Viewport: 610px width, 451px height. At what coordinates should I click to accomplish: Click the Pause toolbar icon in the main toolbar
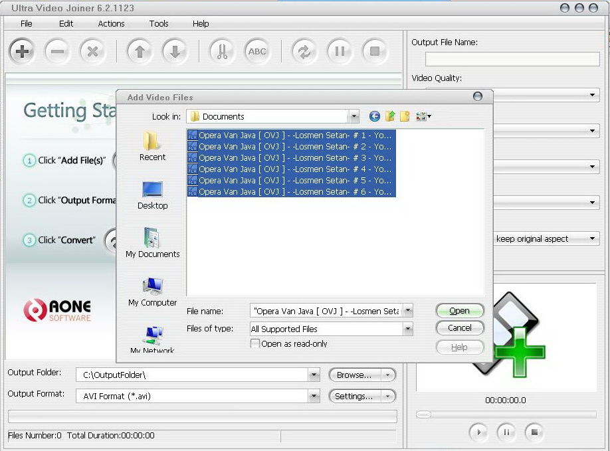(x=340, y=51)
